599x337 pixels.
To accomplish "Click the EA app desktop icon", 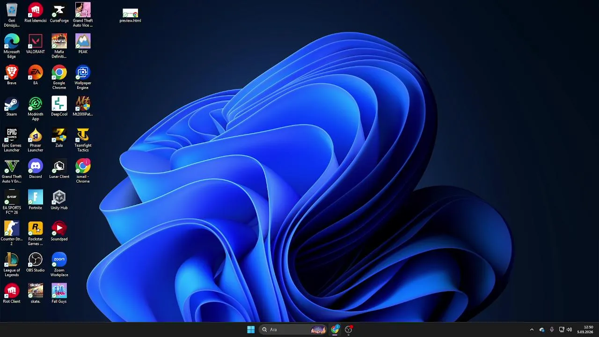I will click(x=36, y=75).
